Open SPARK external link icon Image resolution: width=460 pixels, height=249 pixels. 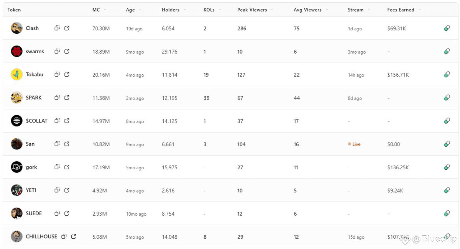pos(67,98)
